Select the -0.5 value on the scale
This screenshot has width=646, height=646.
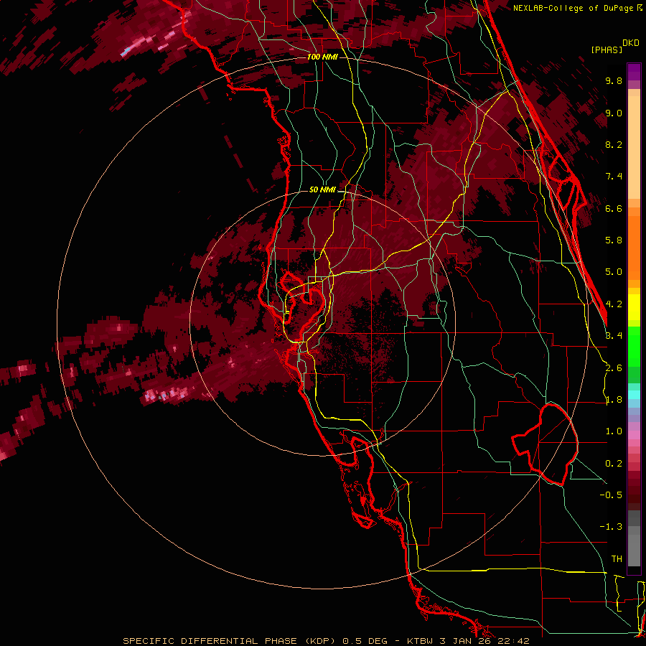(x=611, y=495)
